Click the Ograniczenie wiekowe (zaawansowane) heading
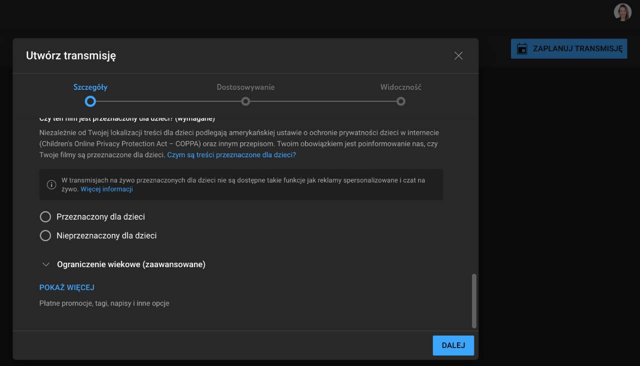Screen dimensions: 640x366 (131, 265)
